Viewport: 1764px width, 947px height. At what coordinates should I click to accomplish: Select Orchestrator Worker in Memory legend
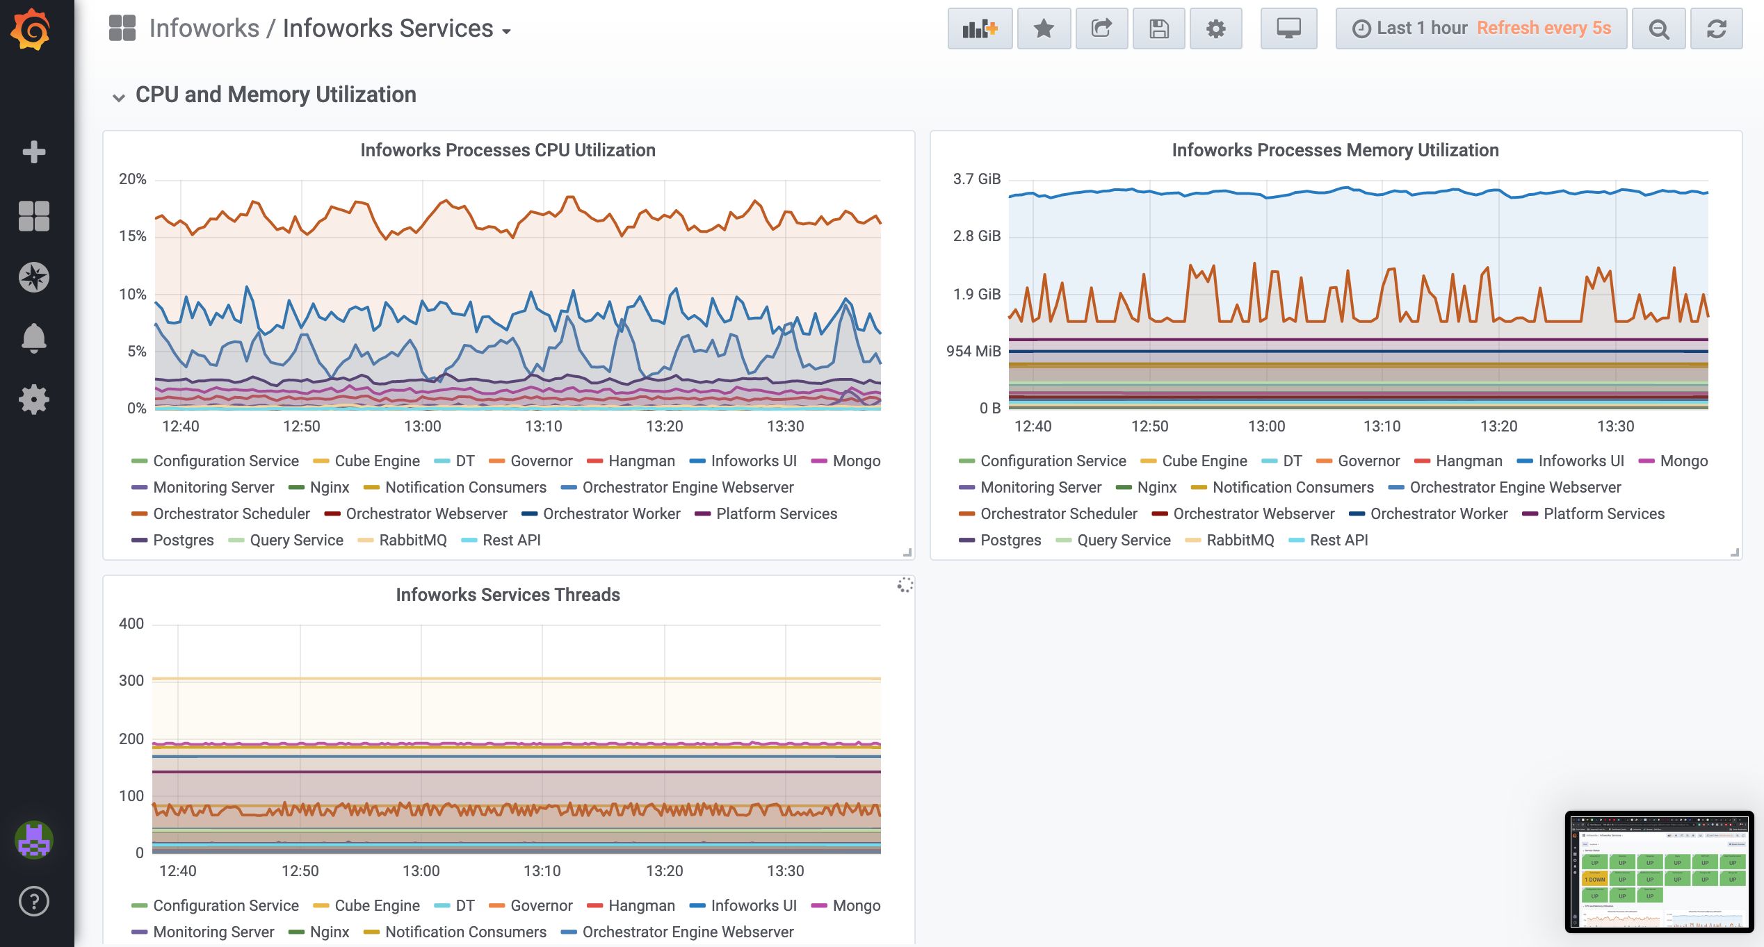pyautogui.click(x=1439, y=514)
